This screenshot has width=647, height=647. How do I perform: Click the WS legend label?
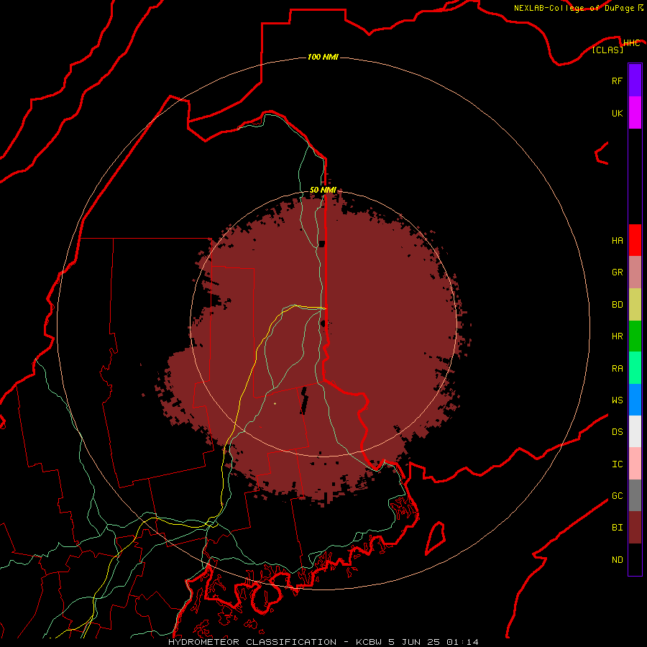point(617,400)
